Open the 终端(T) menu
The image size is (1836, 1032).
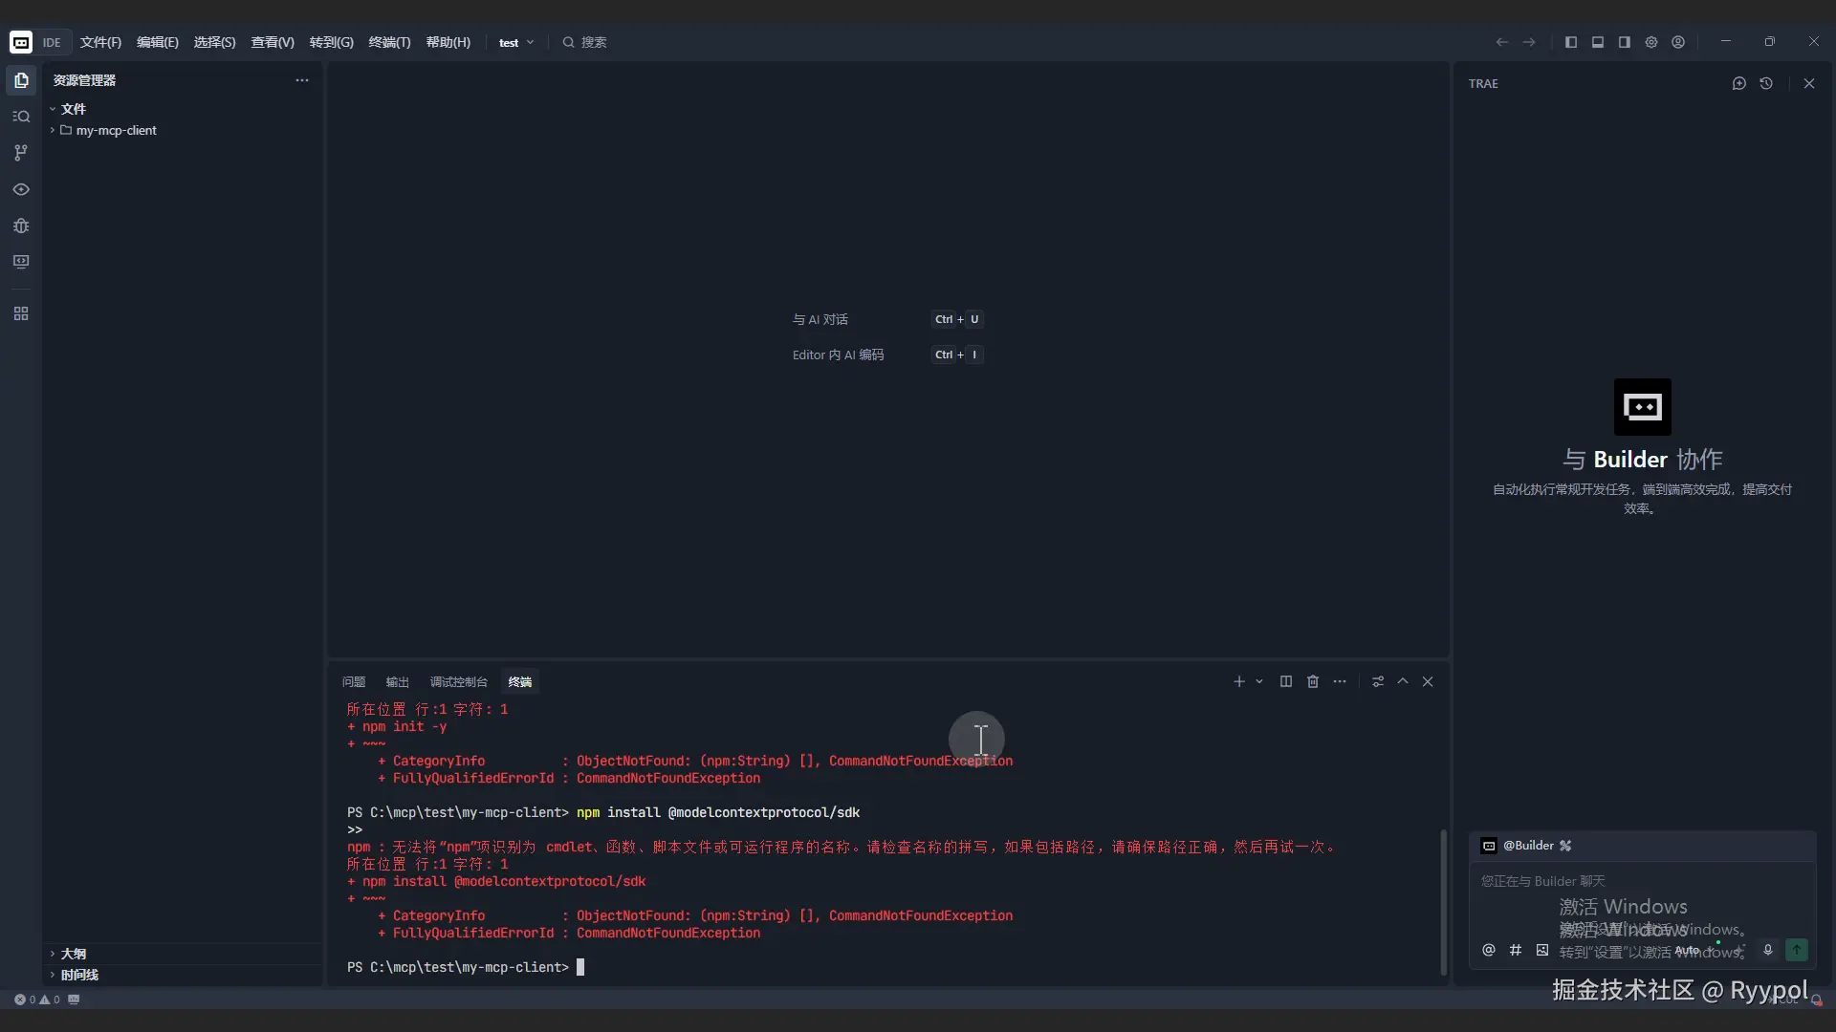tap(389, 42)
